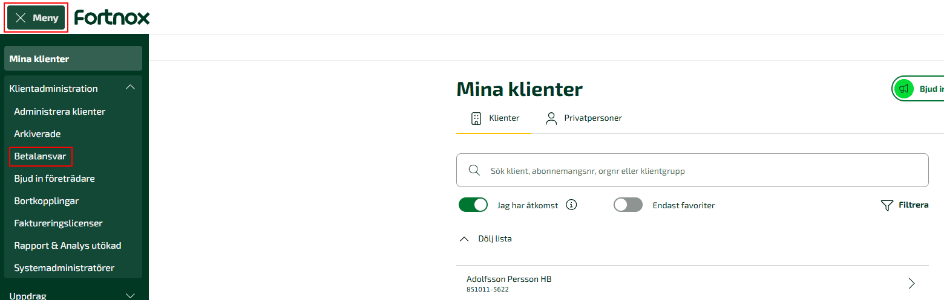The width and height of the screenshot is (944, 300).
Task: Open info icon next to Jag har åtkomst
Action: pyautogui.click(x=571, y=205)
